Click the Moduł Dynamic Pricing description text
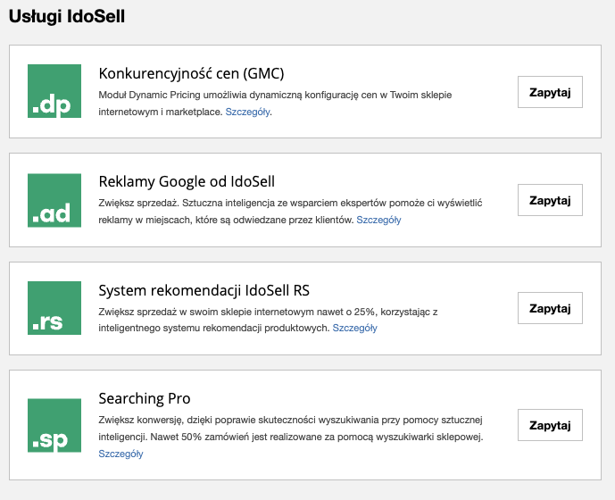 pyautogui.click(x=275, y=104)
